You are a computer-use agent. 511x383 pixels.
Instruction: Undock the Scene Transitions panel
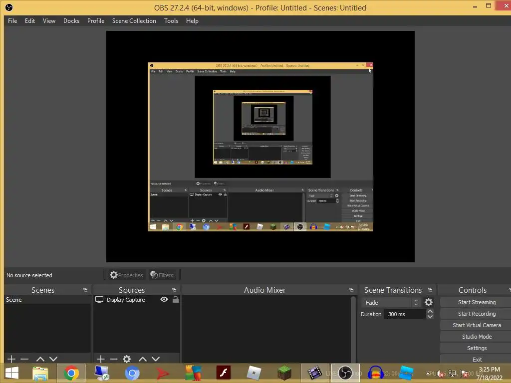430,290
